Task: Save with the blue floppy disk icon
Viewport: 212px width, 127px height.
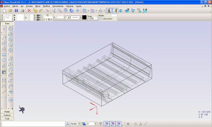Action: 16,11
